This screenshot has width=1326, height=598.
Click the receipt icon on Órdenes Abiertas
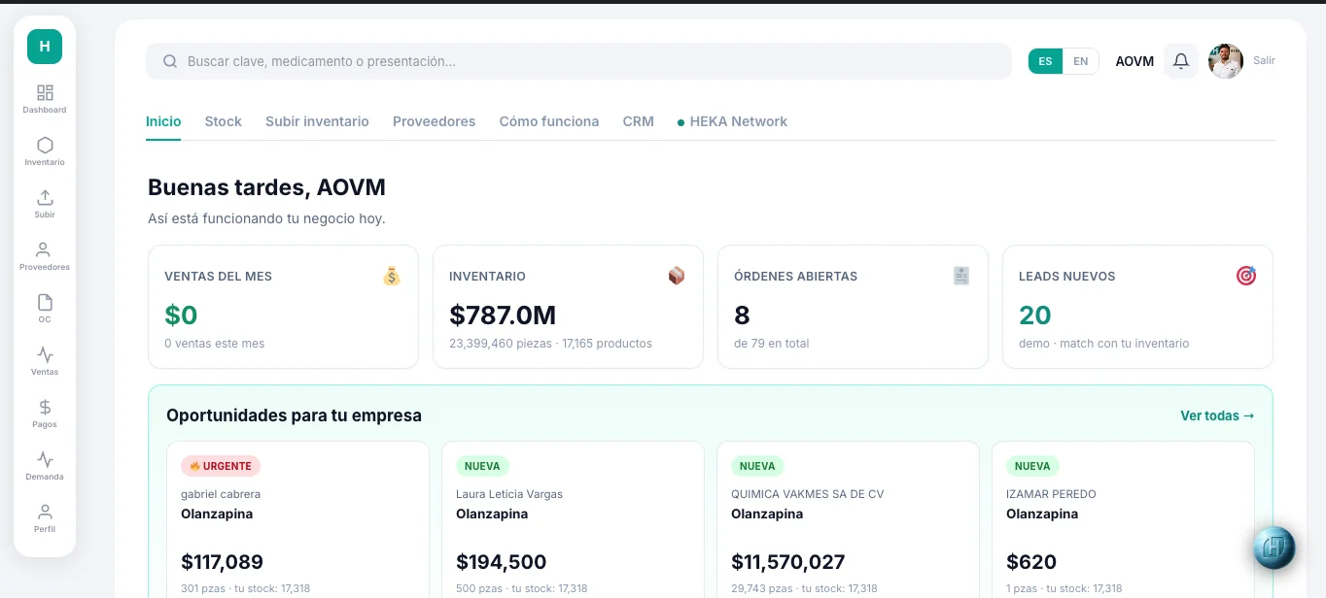coord(961,276)
